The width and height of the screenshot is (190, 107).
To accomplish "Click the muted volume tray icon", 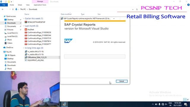I will (166, 104).
